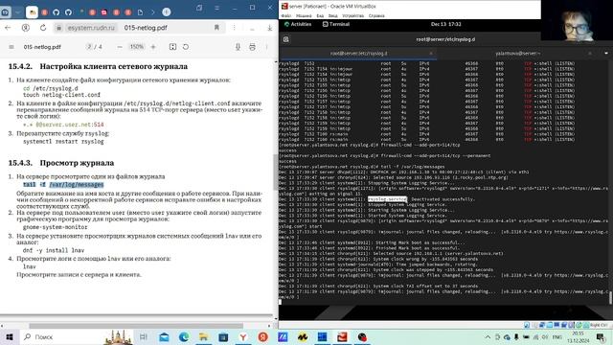
Task: Open PDF viewer more actions menu
Action: tap(266, 47)
